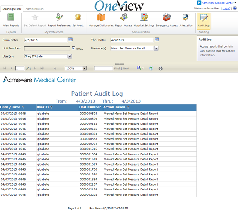This screenshot has height=212, width=238.
Task: Click unit number 0000001700 cell
Action: [91, 169]
